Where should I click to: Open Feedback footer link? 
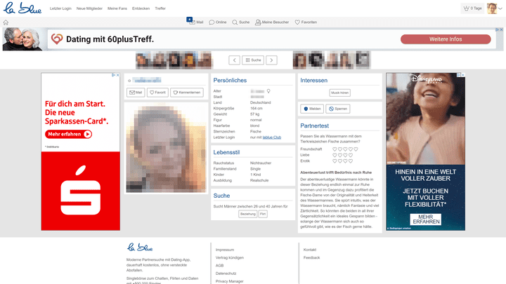tap(311, 257)
